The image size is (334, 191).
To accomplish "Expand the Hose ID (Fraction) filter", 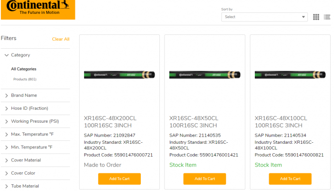I will click(x=29, y=108).
